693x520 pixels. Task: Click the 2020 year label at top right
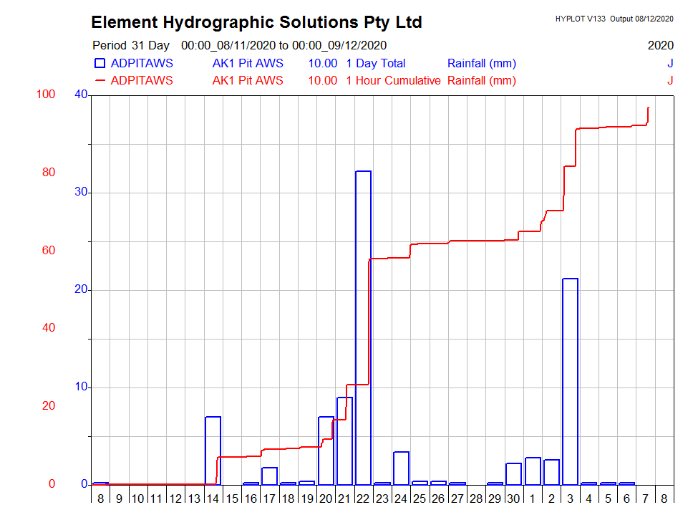tap(660, 45)
